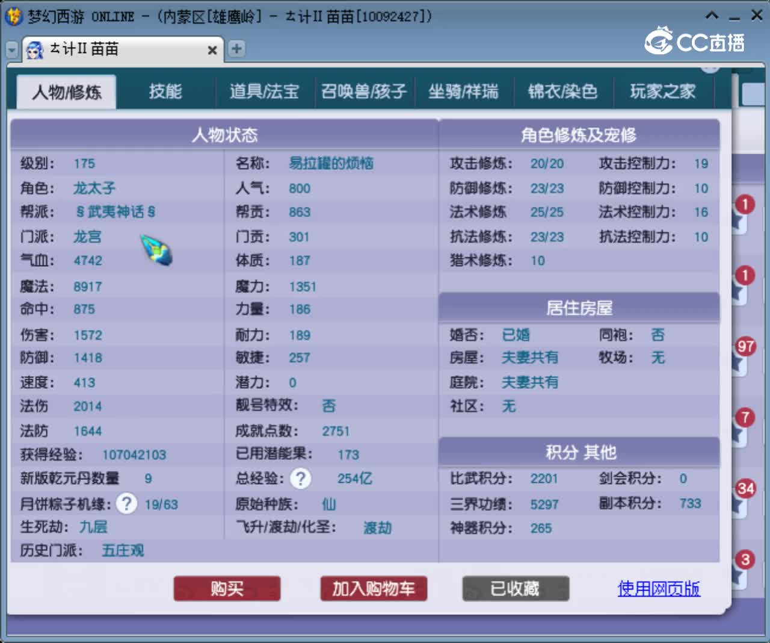
Task: Click the 成就点数 value 2751
Action: [x=336, y=431]
